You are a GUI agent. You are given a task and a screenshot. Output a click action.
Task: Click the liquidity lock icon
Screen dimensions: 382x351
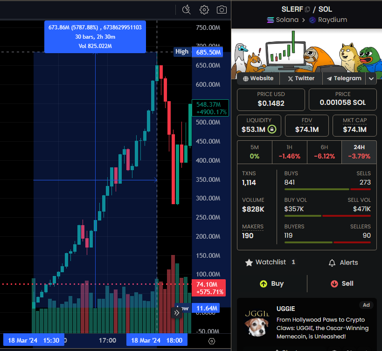coord(272,129)
